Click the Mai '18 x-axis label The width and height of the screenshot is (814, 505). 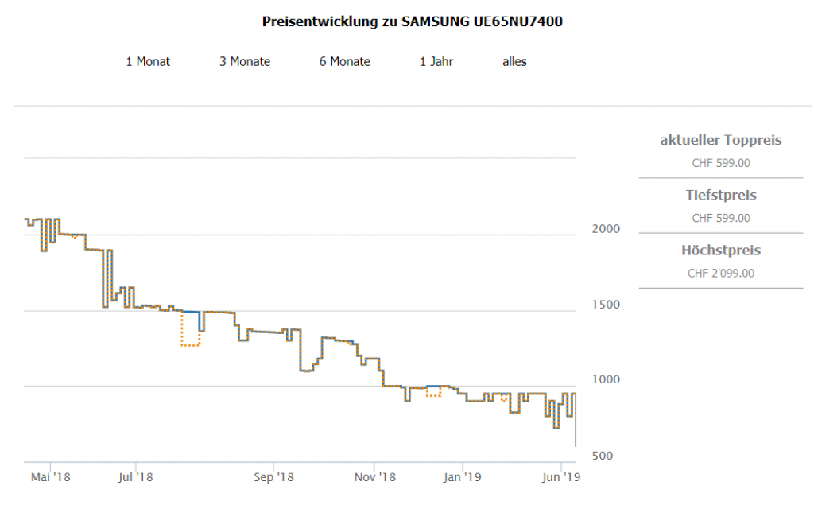point(50,477)
